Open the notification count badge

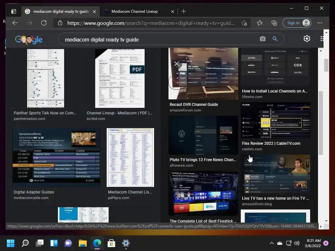[x=326, y=243]
